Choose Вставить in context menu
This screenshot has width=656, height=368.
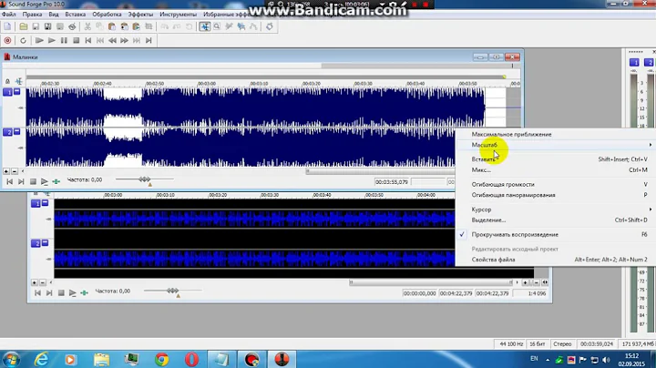click(x=555, y=159)
